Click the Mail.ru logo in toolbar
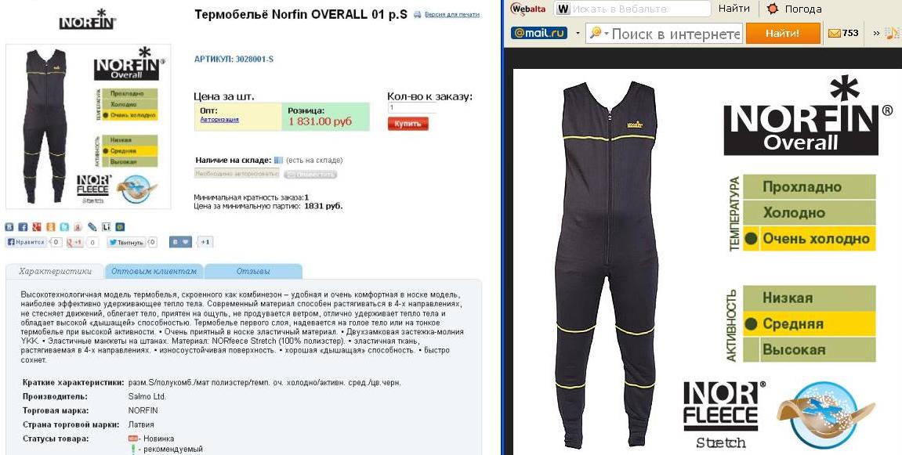This screenshot has width=902, height=455. [x=540, y=33]
